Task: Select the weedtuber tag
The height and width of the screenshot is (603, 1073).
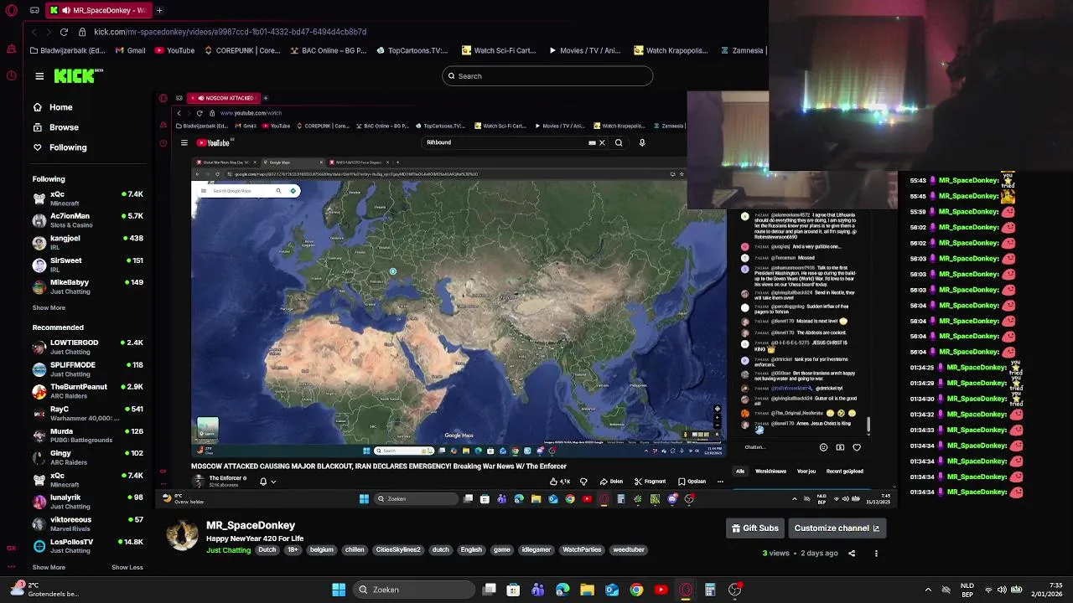Action: click(x=629, y=550)
